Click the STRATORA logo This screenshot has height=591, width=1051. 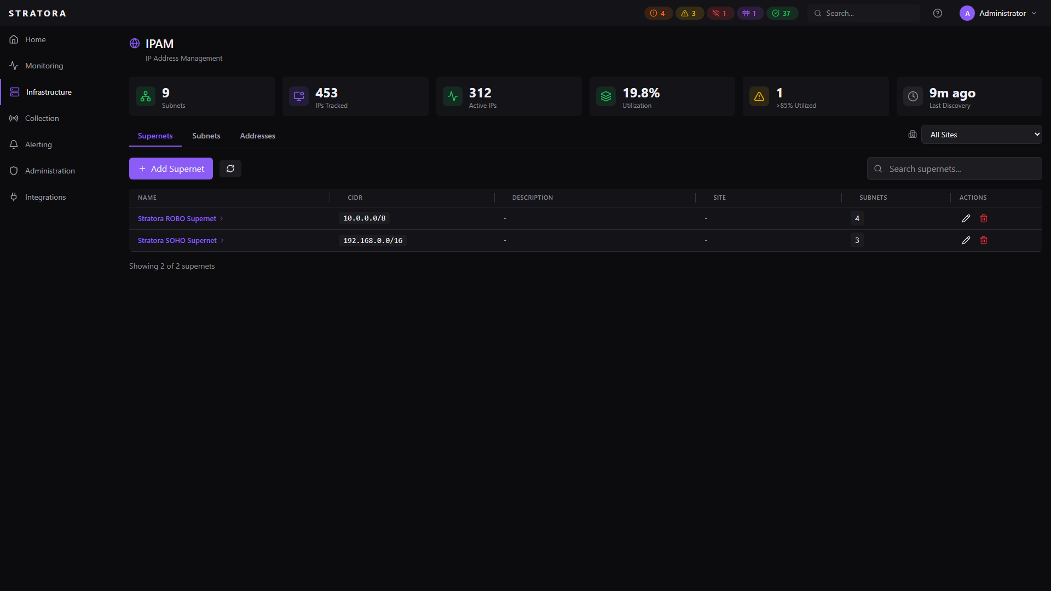click(x=37, y=13)
